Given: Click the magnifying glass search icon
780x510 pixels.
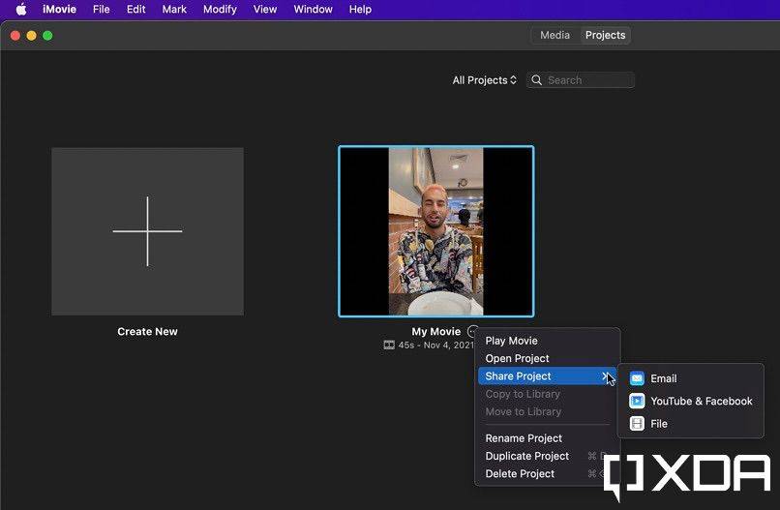Looking at the screenshot, I should (x=536, y=80).
